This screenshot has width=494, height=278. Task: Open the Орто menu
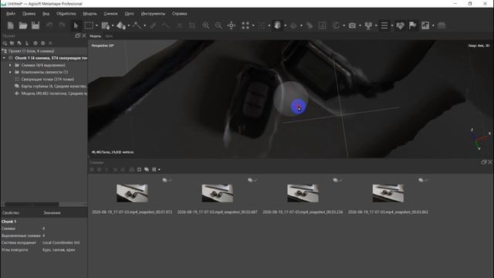click(x=129, y=14)
